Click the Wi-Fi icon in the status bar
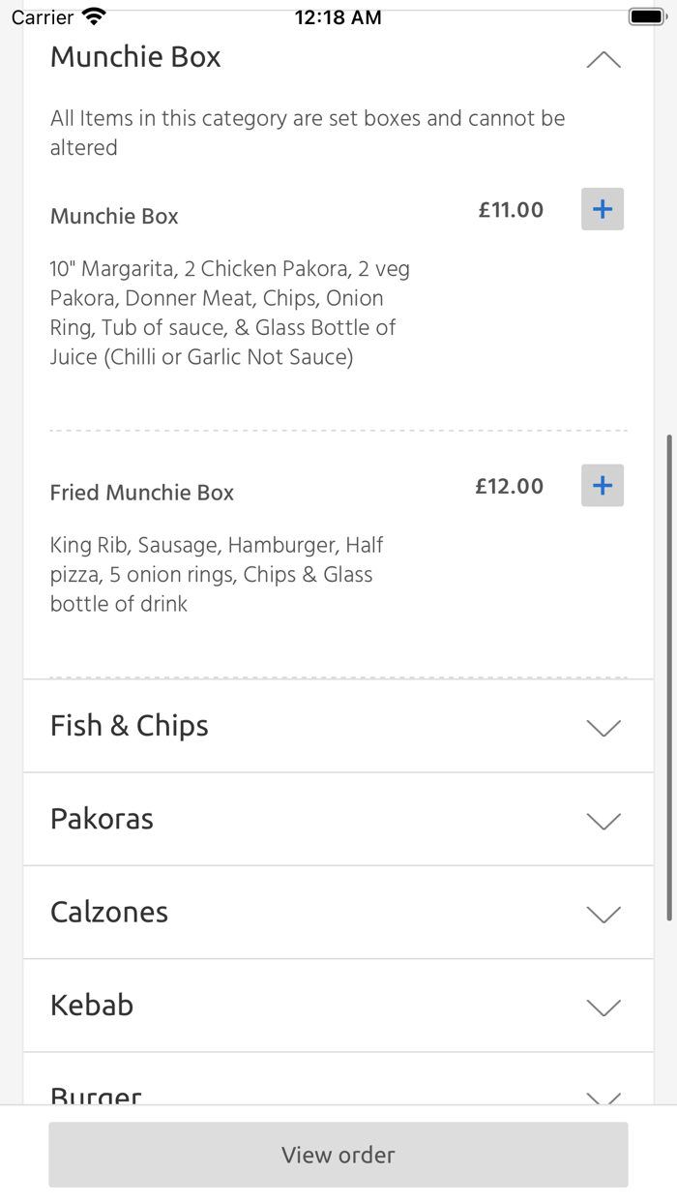Screen dimensions: 677x1204 (92, 15)
